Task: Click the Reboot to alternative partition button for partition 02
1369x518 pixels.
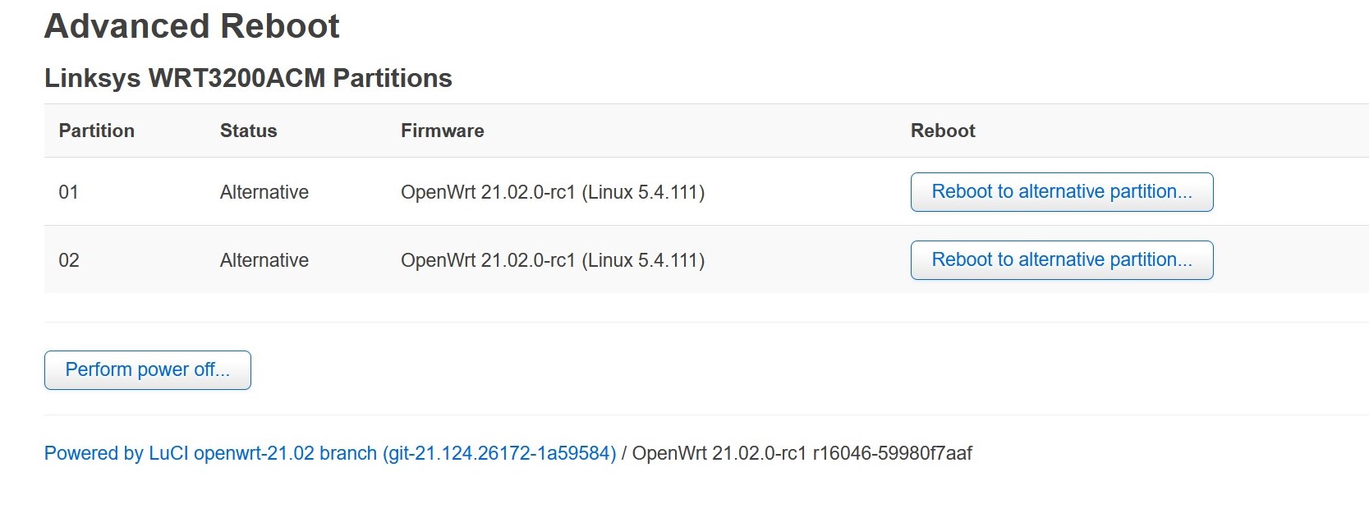Action: point(1061,259)
